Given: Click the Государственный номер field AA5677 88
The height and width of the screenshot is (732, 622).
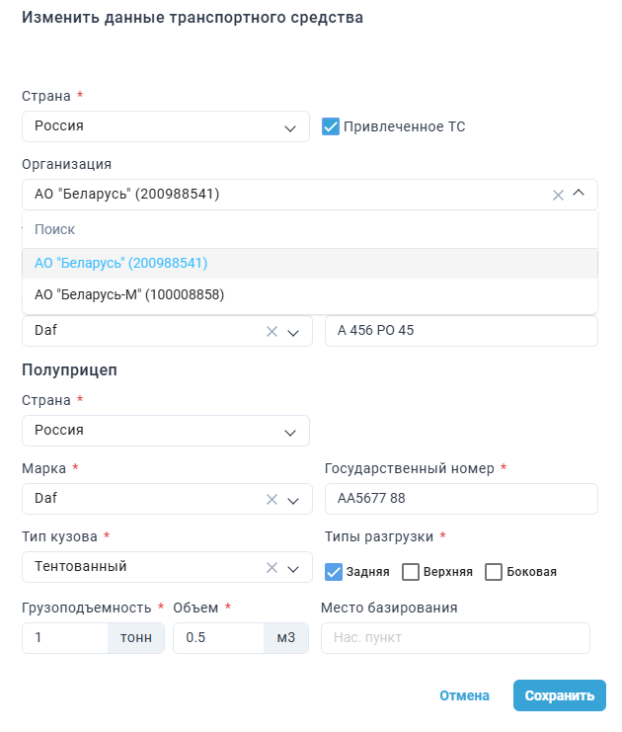Looking at the screenshot, I should pyautogui.click(x=461, y=499).
